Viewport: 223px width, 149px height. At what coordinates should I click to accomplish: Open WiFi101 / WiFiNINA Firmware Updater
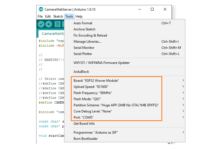tap(125, 63)
